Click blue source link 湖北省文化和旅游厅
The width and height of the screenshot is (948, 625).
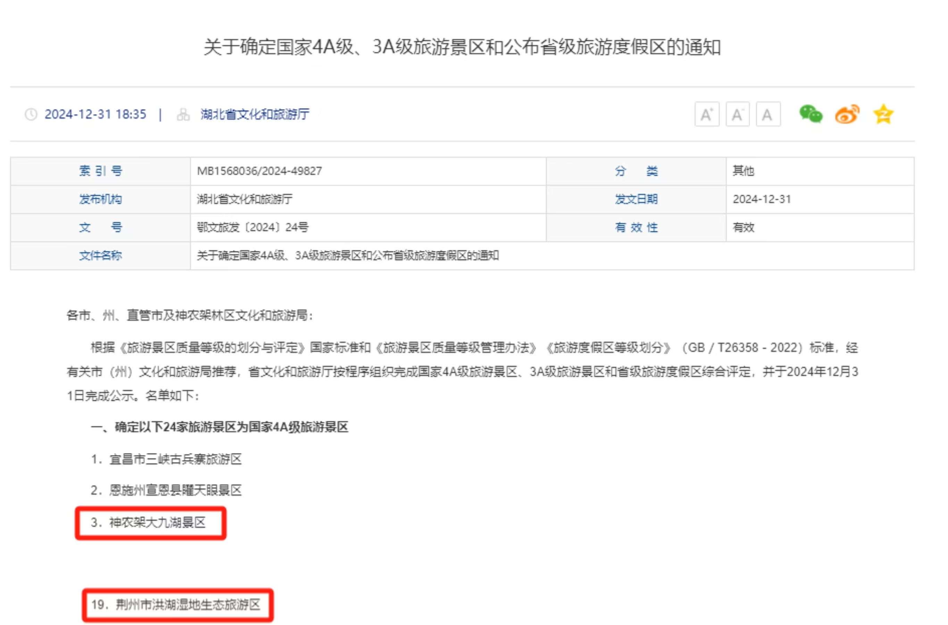point(255,114)
